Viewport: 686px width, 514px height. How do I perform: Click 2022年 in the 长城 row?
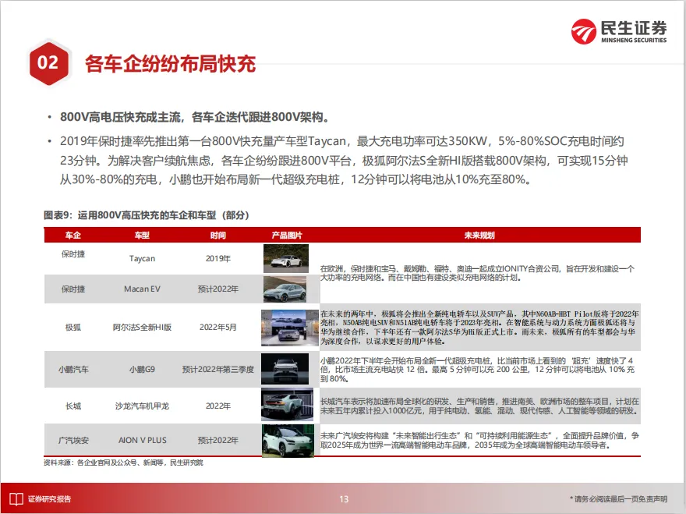coord(217,406)
